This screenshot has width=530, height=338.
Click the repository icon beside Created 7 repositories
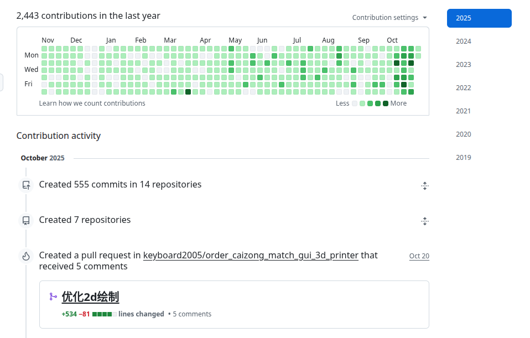[x=25, y=221]
